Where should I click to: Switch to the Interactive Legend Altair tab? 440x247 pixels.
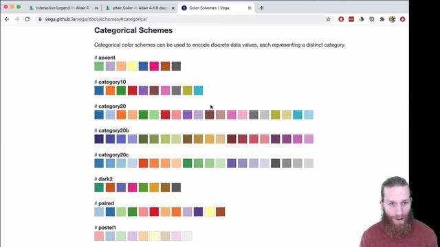(x=63, y=8)
